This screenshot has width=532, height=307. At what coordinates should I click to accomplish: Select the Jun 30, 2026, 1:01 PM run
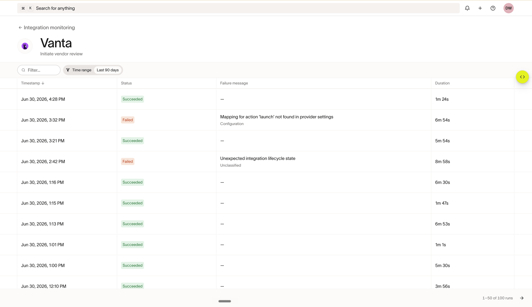(266, 245)
